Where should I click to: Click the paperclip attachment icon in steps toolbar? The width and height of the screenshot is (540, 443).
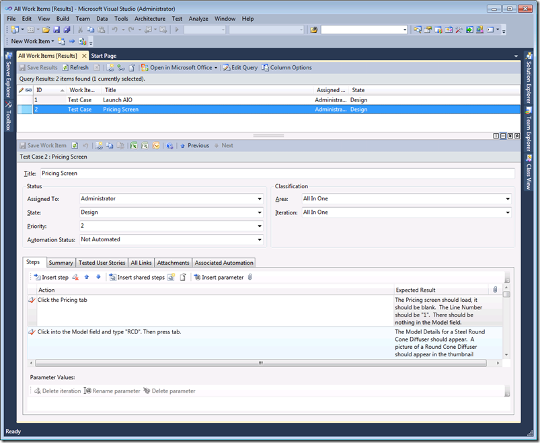250,277
